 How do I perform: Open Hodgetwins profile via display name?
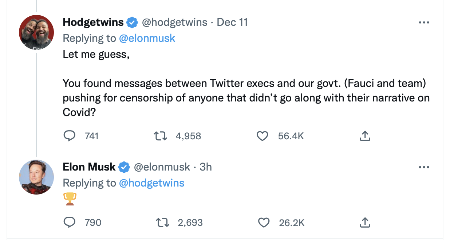(93, 23)
